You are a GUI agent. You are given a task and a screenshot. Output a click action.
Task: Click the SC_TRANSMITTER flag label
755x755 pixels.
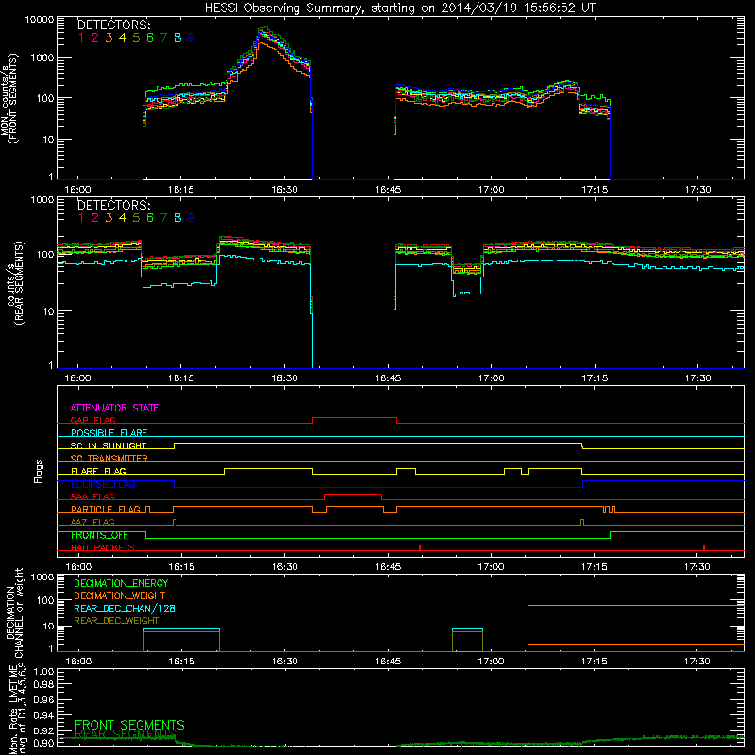[x=109, y=459]
